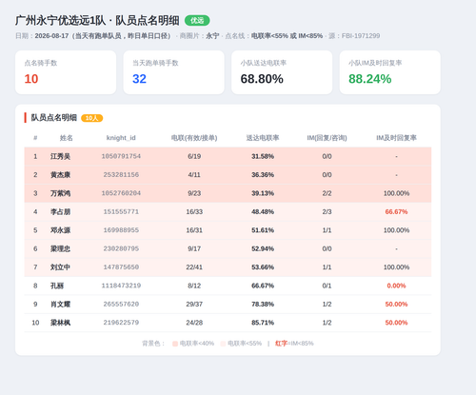This screenshot has height=395, width=476.
Task: Select the 点名骑手数 summary card
Action: pyautogui.click(x=66, y=72)
